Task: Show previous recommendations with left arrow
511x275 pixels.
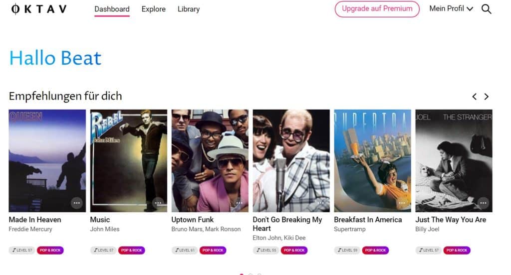Action: pos(474,97)
